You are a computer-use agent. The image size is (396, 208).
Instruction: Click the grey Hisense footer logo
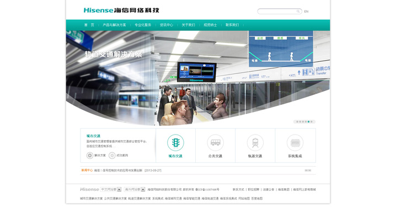click(x=89, y=189)
